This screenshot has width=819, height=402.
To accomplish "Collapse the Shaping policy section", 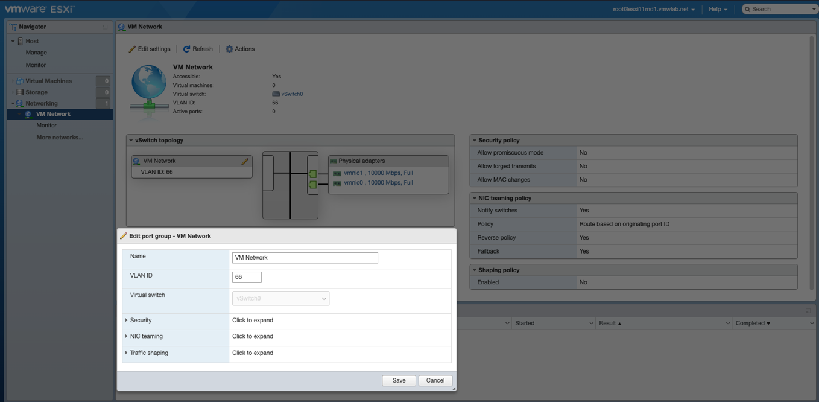I will pyautogui.click(x=475, y=270).
